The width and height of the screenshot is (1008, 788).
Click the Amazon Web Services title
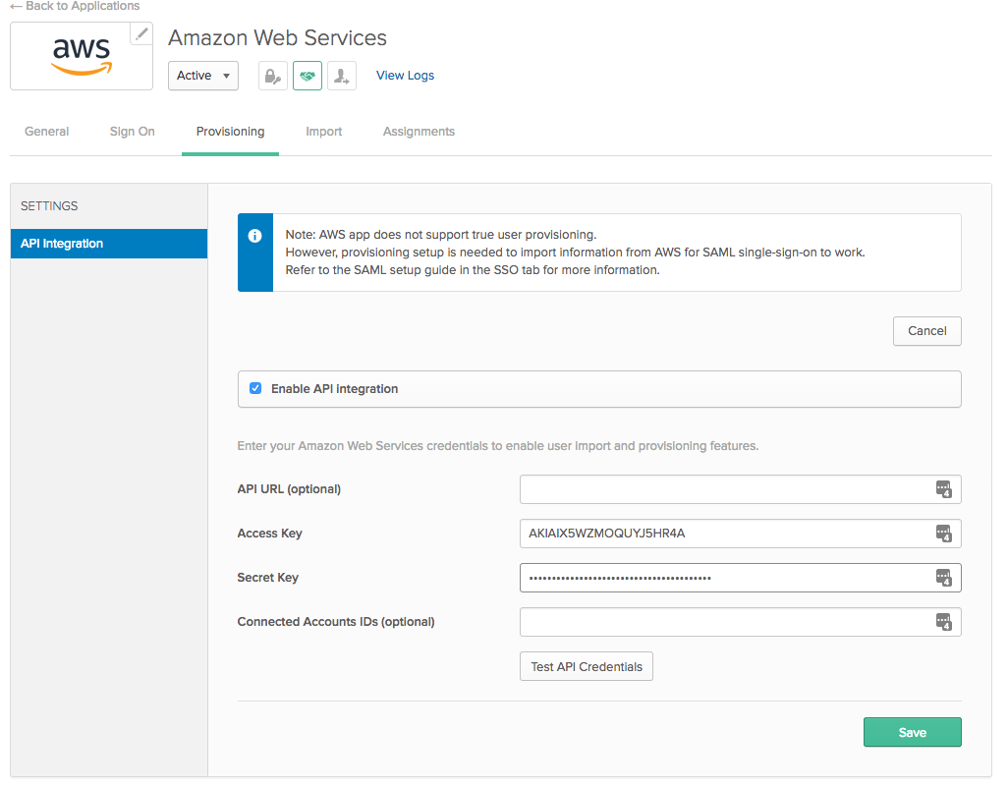[277, 38]
